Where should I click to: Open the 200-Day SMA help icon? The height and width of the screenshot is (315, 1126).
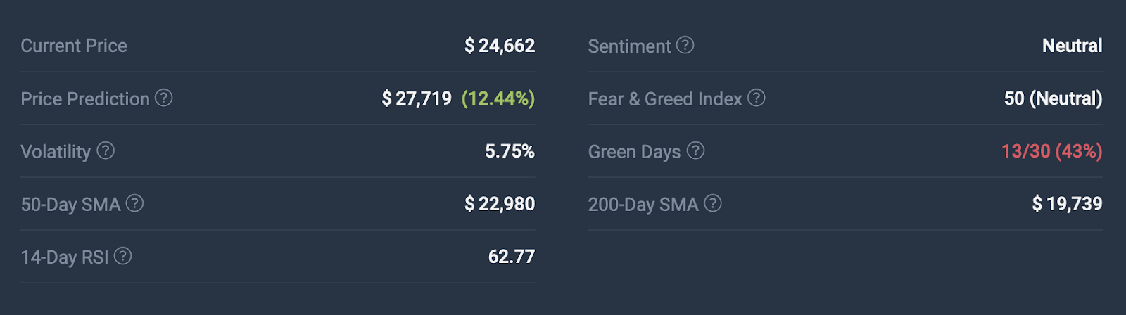click(713, 203)
